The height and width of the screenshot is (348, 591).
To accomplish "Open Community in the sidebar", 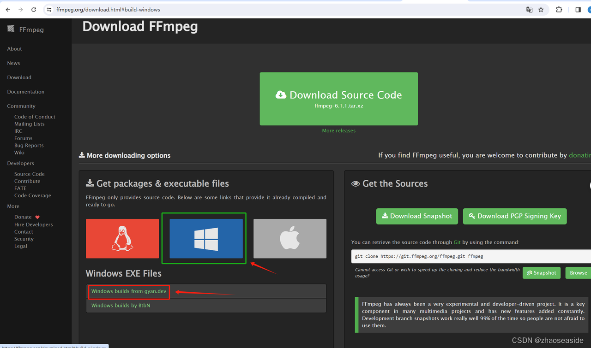I will point(21,106).
